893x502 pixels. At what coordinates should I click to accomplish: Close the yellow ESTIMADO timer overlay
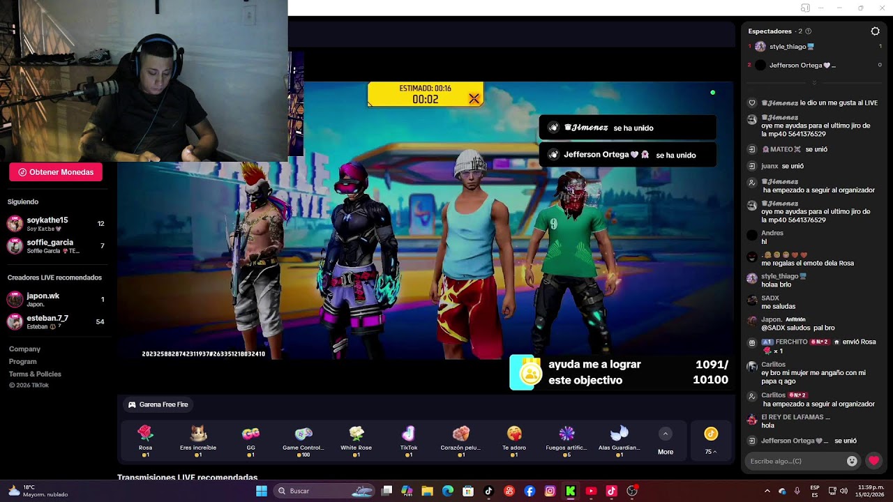pos(474,99)
